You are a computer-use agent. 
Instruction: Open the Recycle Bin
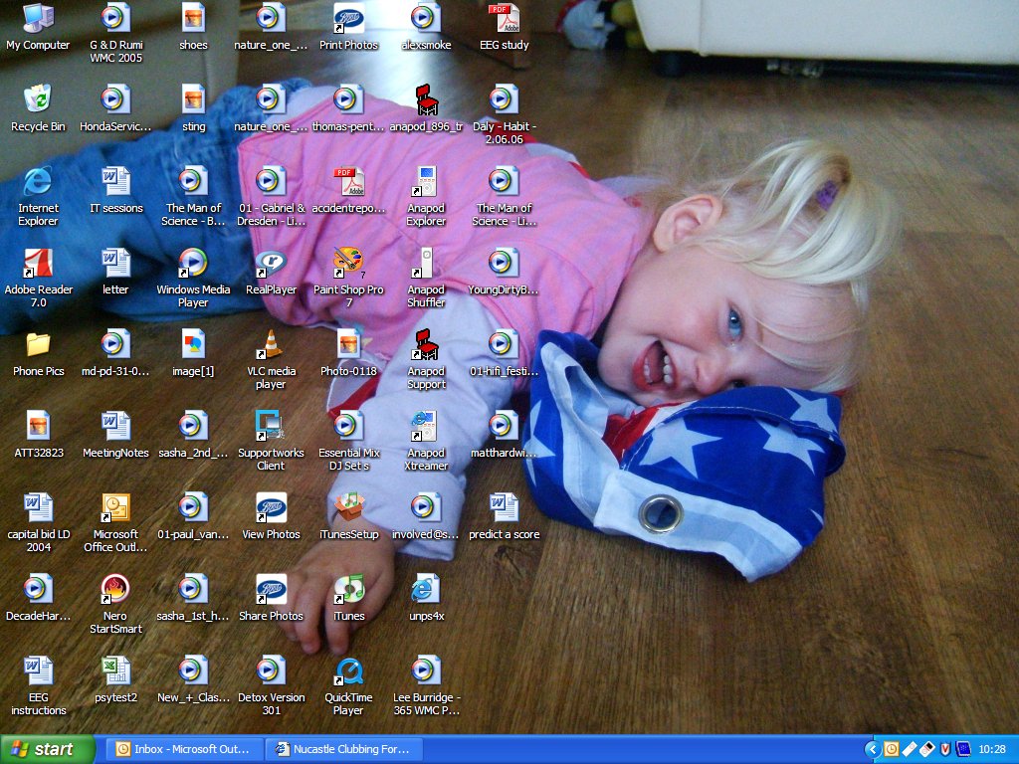(x=38, y=99)
